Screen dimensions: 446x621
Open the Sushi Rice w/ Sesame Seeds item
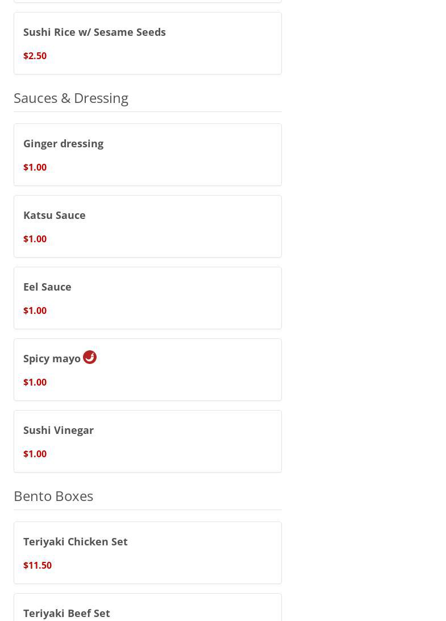tap(94, 32)
